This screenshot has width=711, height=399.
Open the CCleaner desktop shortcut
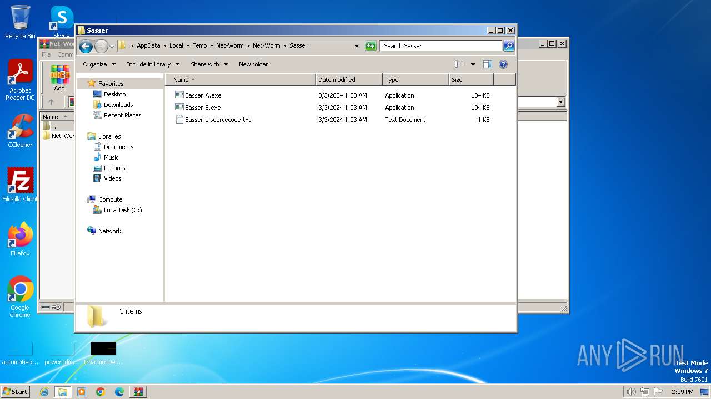point(20,131)
